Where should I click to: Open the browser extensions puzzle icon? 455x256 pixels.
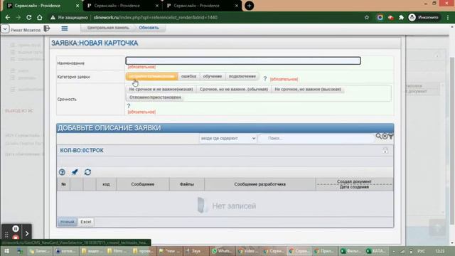click(x=401, y=17)
